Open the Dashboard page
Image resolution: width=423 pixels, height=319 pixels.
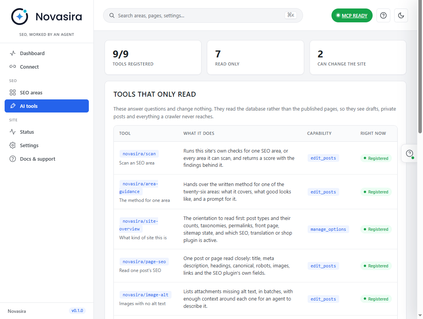pyautogui.click(x=47, y=53)
